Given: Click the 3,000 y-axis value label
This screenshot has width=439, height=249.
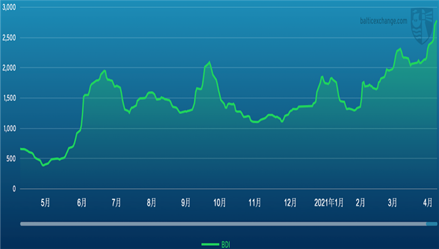Looking at the screenshot, I should point(9,7).
